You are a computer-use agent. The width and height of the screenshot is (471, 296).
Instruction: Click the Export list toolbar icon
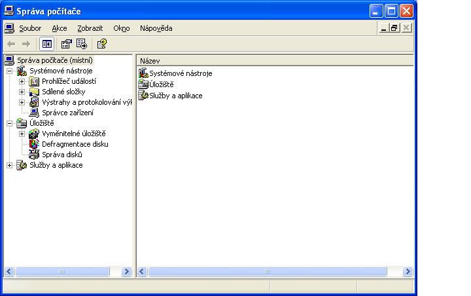82,44
